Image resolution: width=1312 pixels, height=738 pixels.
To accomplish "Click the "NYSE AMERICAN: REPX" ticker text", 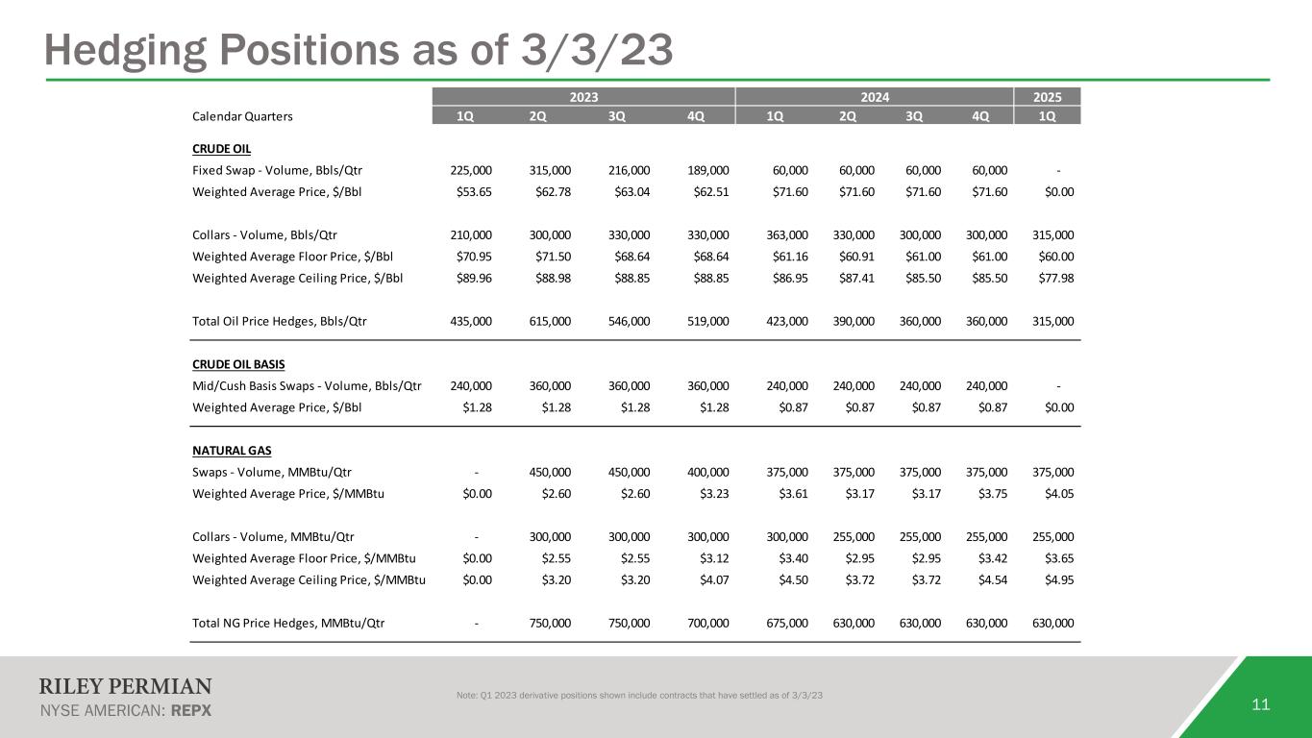I will (125, 711).
